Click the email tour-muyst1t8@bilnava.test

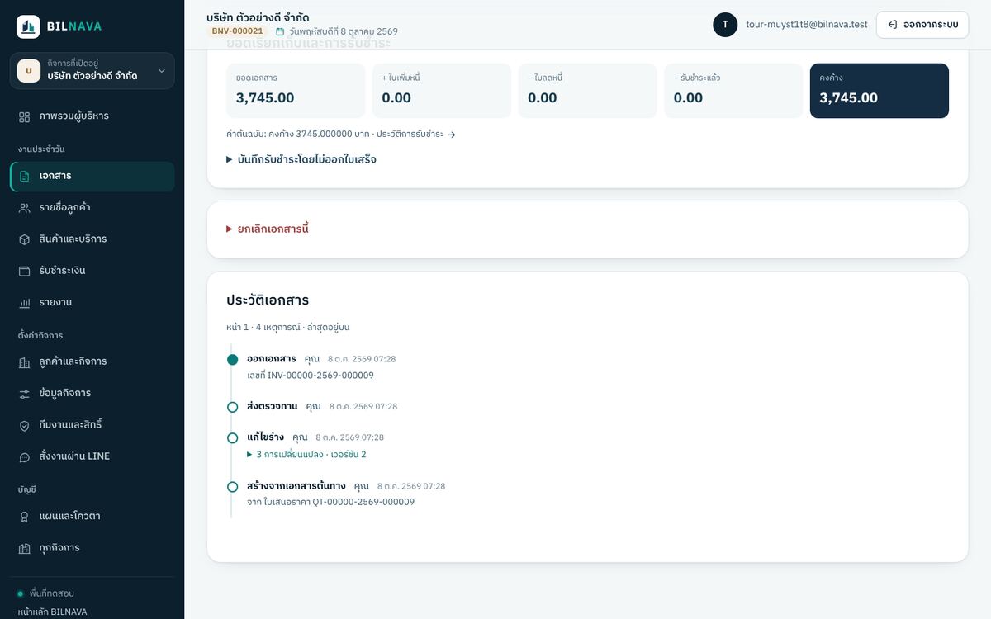click(807, 25)
